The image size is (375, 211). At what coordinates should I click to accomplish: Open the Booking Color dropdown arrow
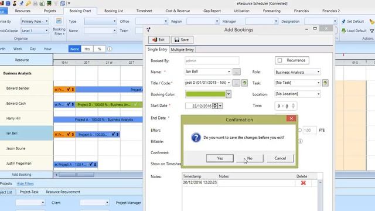point(229,94)
